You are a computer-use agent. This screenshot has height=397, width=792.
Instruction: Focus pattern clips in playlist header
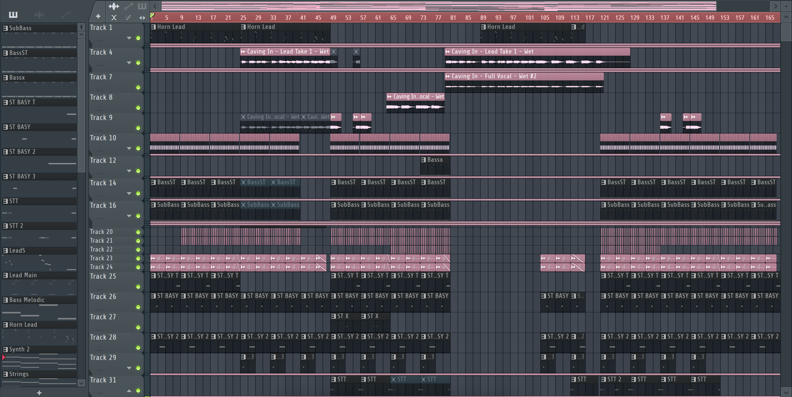[142, 6]
